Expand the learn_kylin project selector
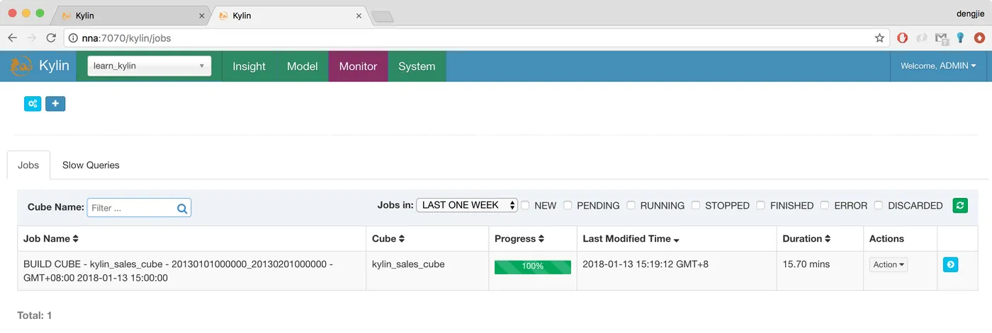992x333 pixels. tap(149, 66)
